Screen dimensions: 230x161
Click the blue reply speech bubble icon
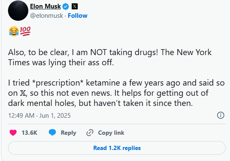(x=52, y=132)
